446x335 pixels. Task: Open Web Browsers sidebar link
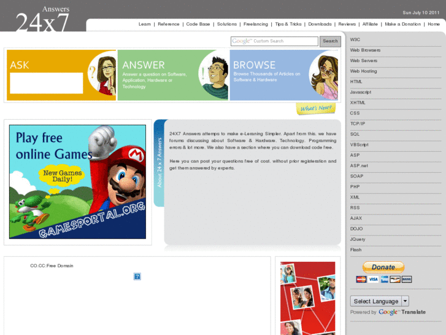click(x=365, y=50)
